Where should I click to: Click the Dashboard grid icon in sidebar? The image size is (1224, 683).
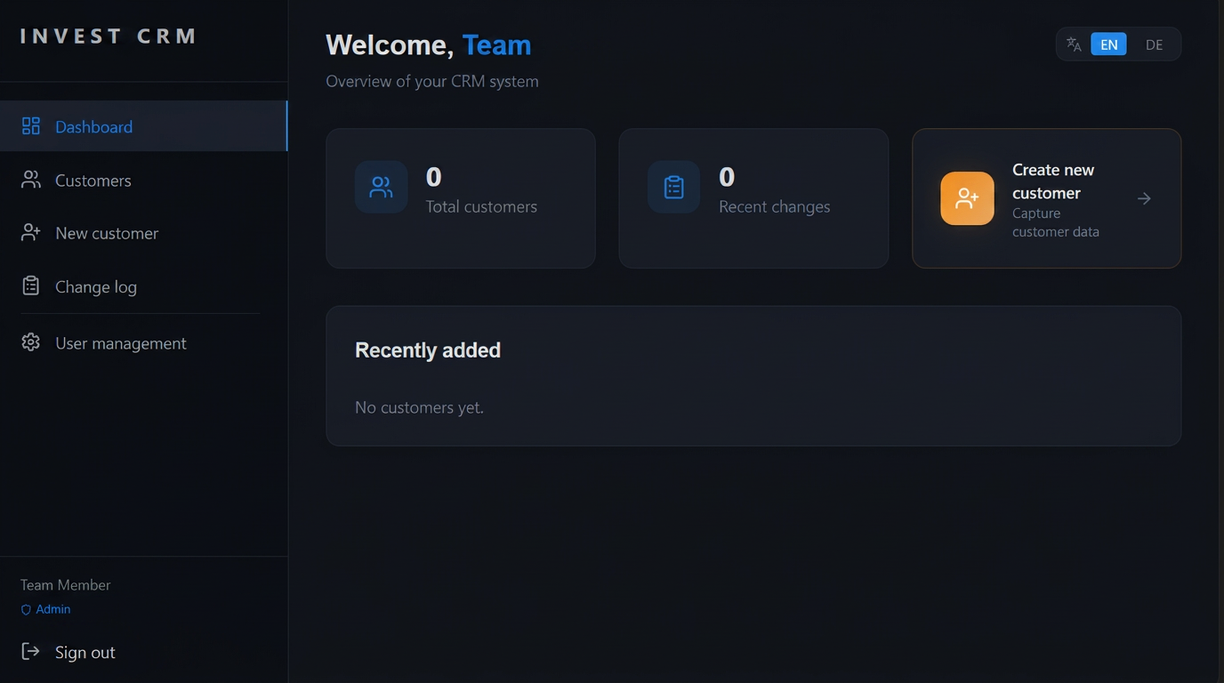[31, 126]
